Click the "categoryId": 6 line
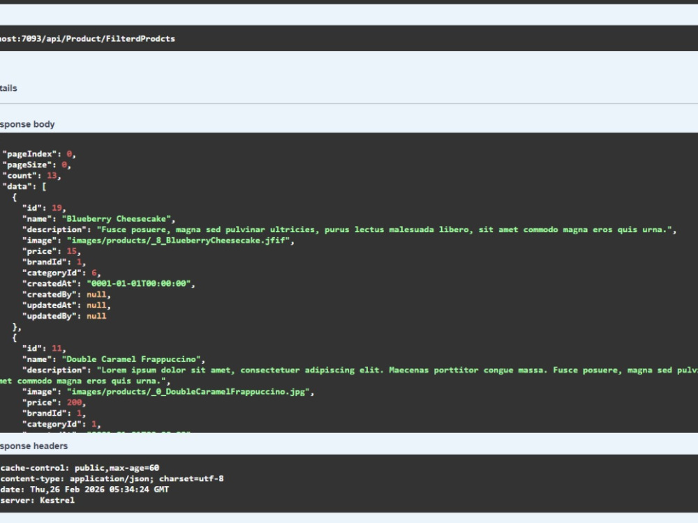 (61, 273)
